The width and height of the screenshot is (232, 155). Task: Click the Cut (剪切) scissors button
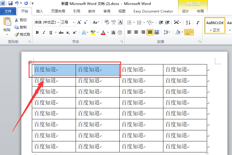pyautogui.click(x=21, y=20)
